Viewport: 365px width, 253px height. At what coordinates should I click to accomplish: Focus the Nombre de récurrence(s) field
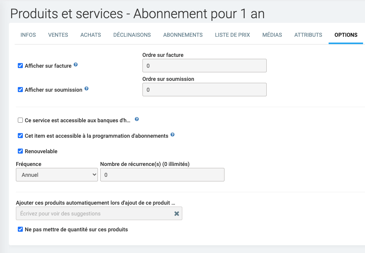click(162, 175)
